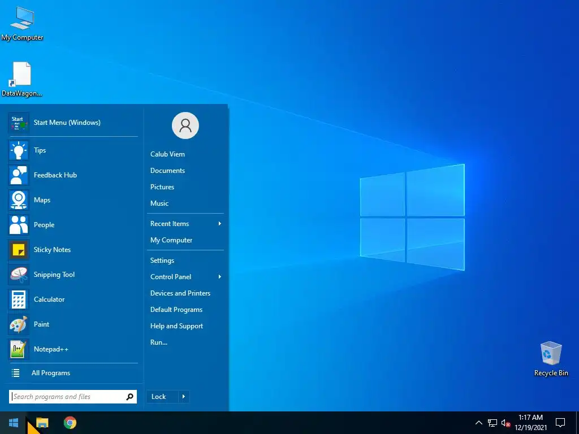Open the notification action center icon
Screen dimensions: 579x434
(560, 423)
